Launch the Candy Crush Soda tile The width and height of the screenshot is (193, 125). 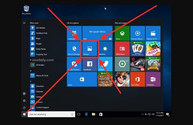tap(153, 49)
